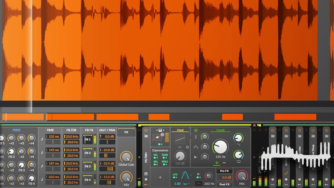Click the envelope decay icon in Comb
This screenshot has height=188, width=334.
196,157
